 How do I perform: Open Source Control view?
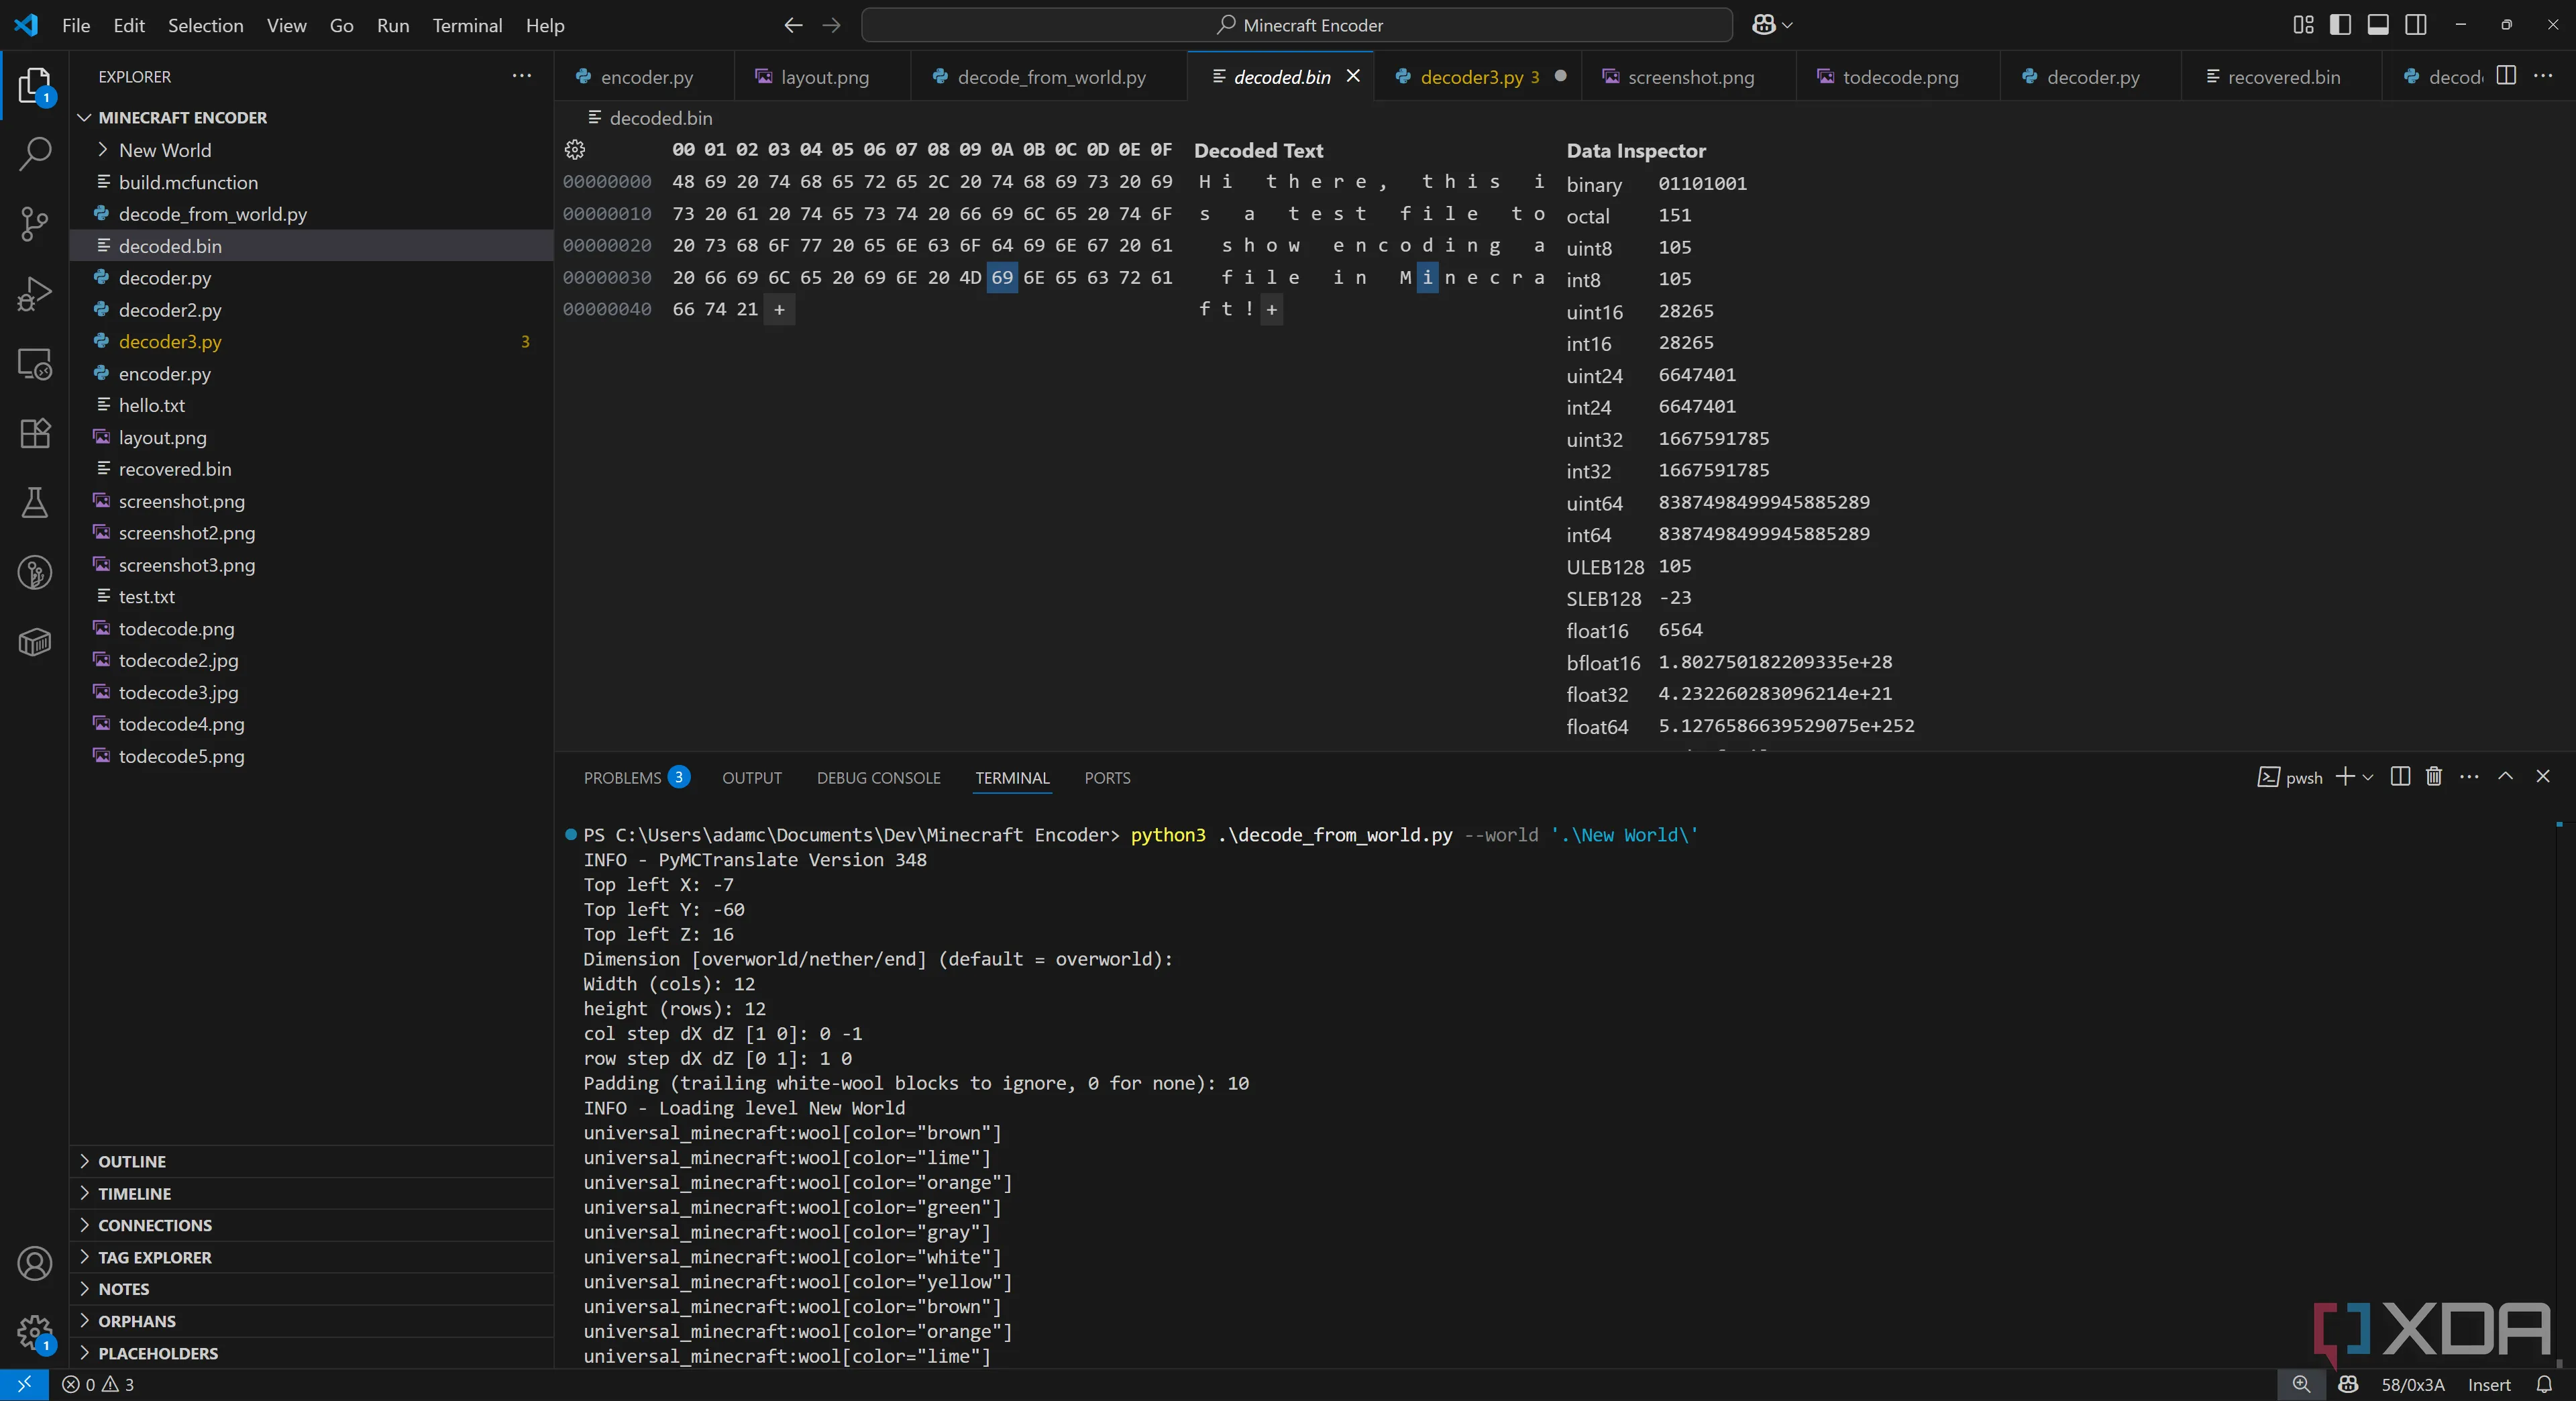pyautogui.click(x=34, y=223)
